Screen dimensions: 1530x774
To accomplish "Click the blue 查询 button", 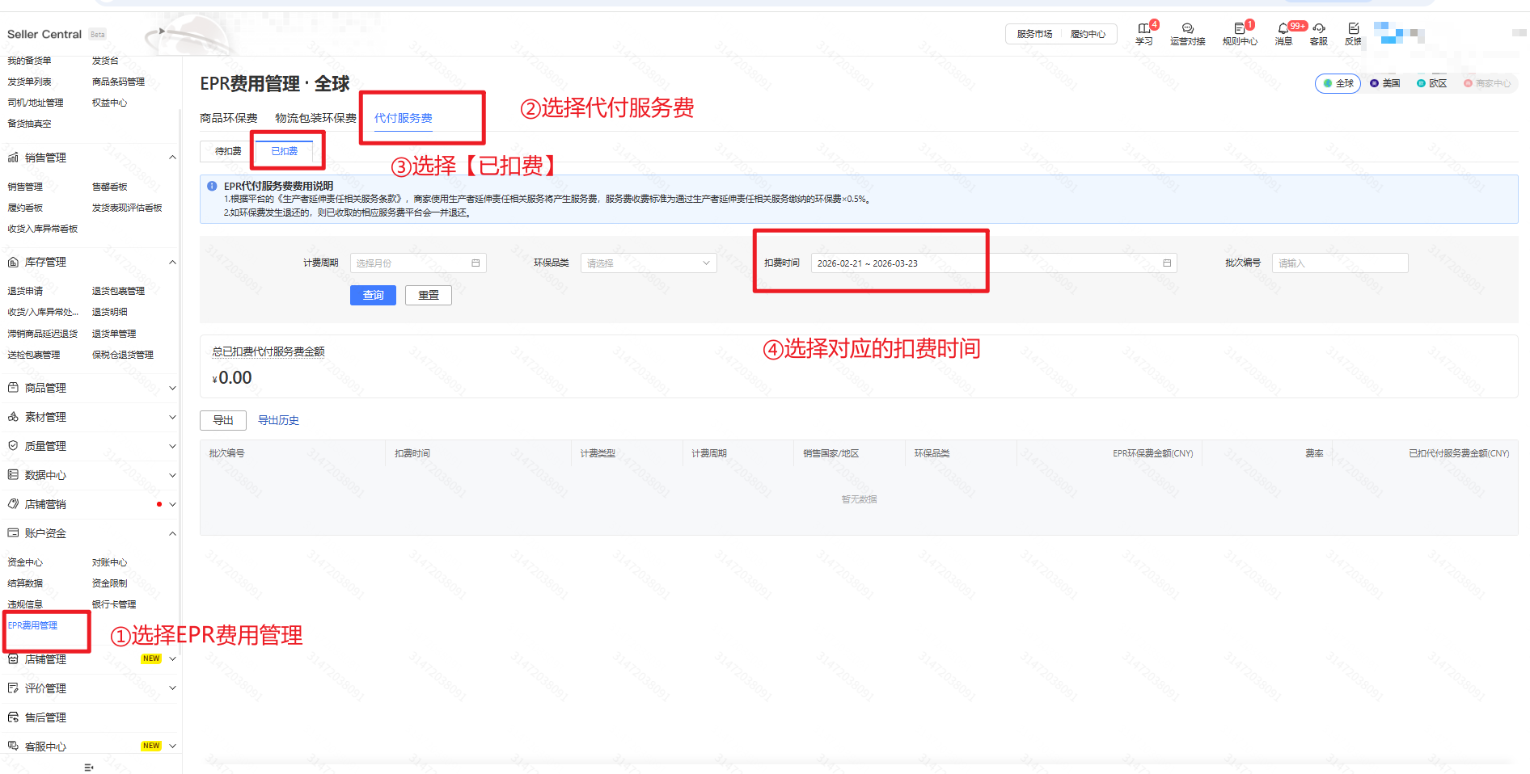I will click(x=373, y=296).
